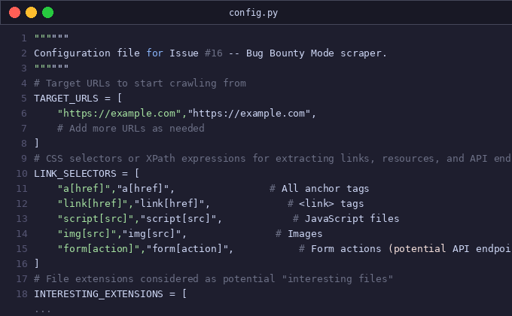
Task: Click the white "img[src]" string on line 14
Action: click(151, 233)
